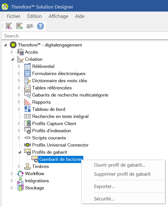
Task: Expand Formulaires électroniques node
Action: point(19,73)
